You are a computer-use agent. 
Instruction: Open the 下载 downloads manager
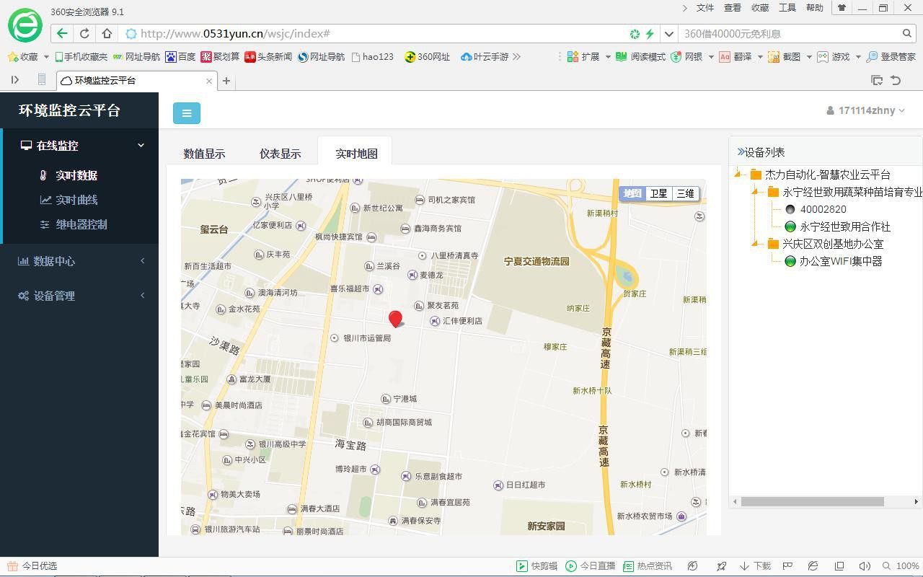756,566
